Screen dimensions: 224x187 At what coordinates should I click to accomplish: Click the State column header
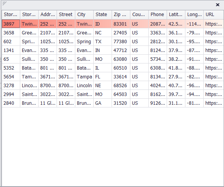102,15
